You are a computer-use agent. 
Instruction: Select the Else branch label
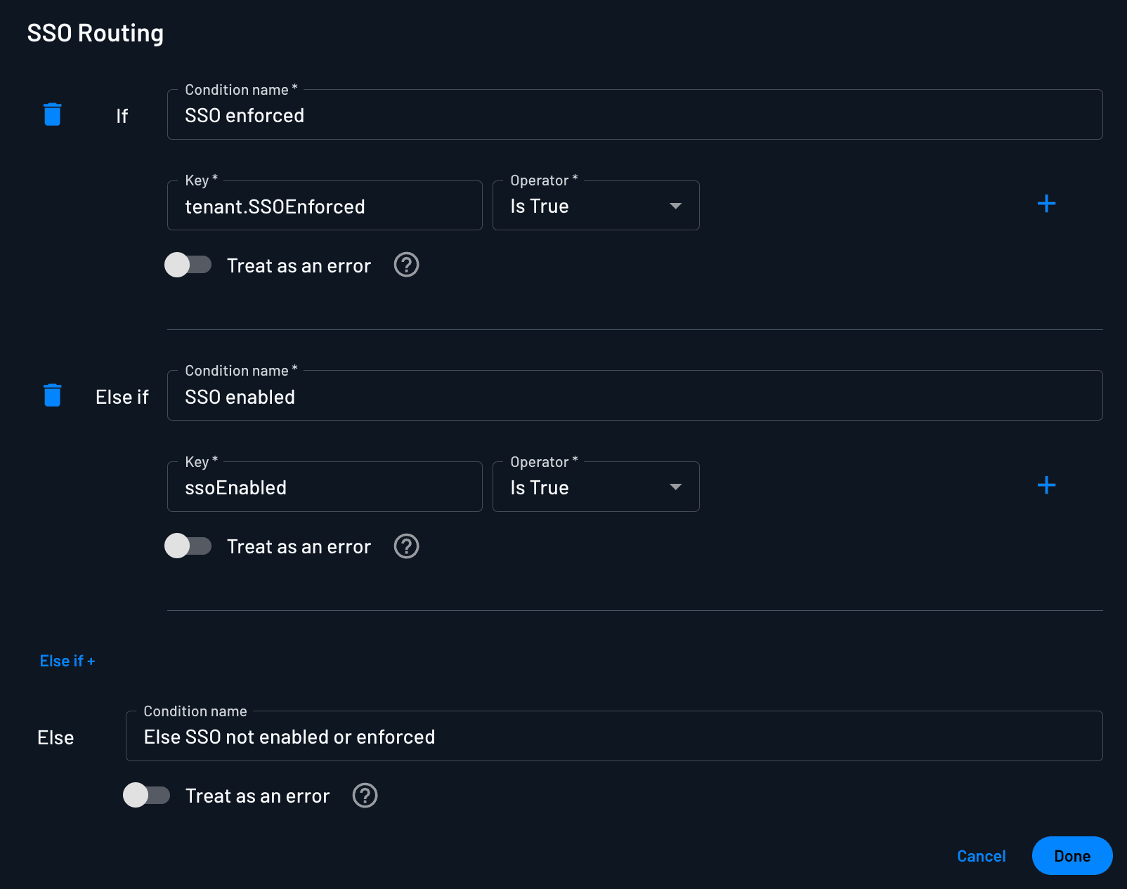[55, 737]
